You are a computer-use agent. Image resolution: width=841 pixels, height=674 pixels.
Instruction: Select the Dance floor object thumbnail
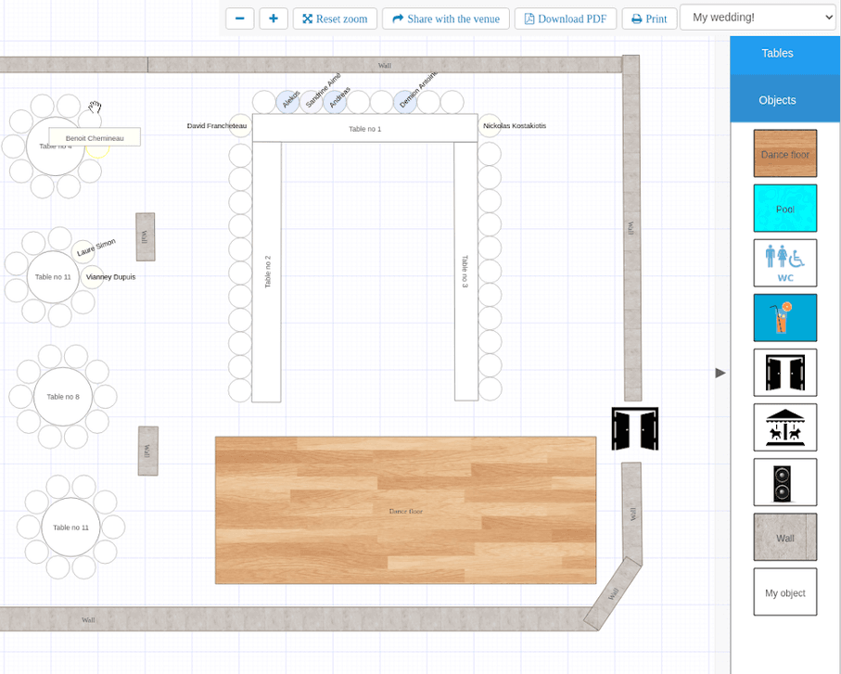[784, 154]
